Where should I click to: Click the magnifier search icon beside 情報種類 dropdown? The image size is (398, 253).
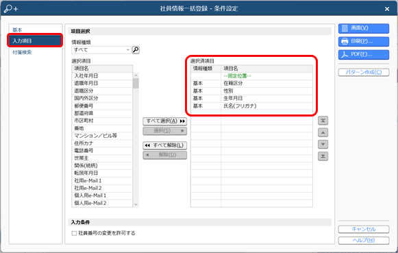136,50
